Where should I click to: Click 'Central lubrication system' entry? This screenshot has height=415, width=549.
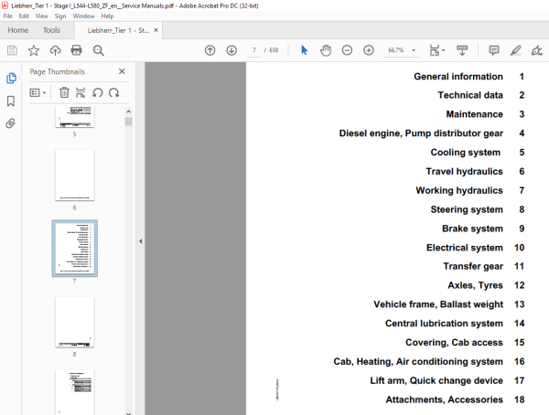pyautogui.click(x=444, y=324)
